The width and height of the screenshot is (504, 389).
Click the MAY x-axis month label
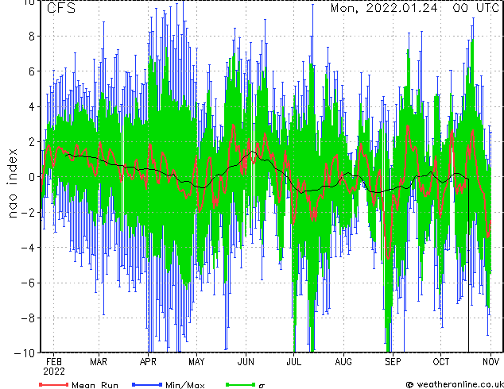[196, 362]
